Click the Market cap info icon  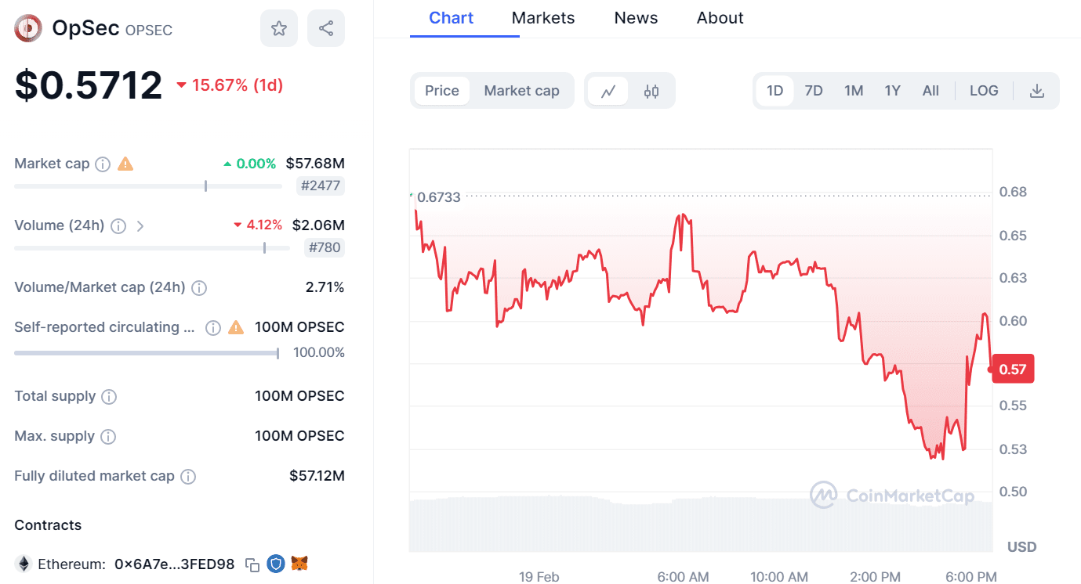[103, 164]
